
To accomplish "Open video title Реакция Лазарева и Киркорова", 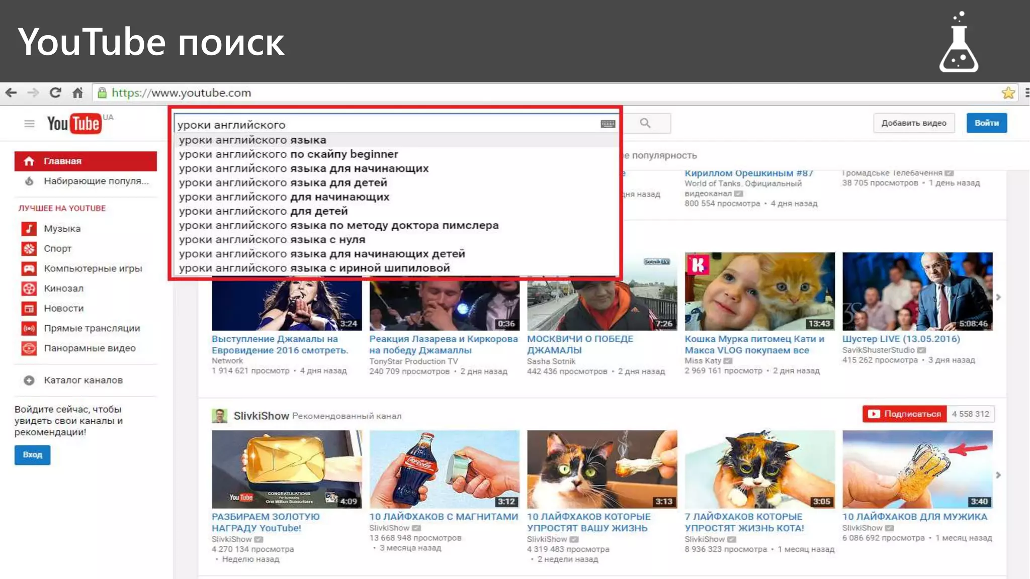I will (444, 345).
